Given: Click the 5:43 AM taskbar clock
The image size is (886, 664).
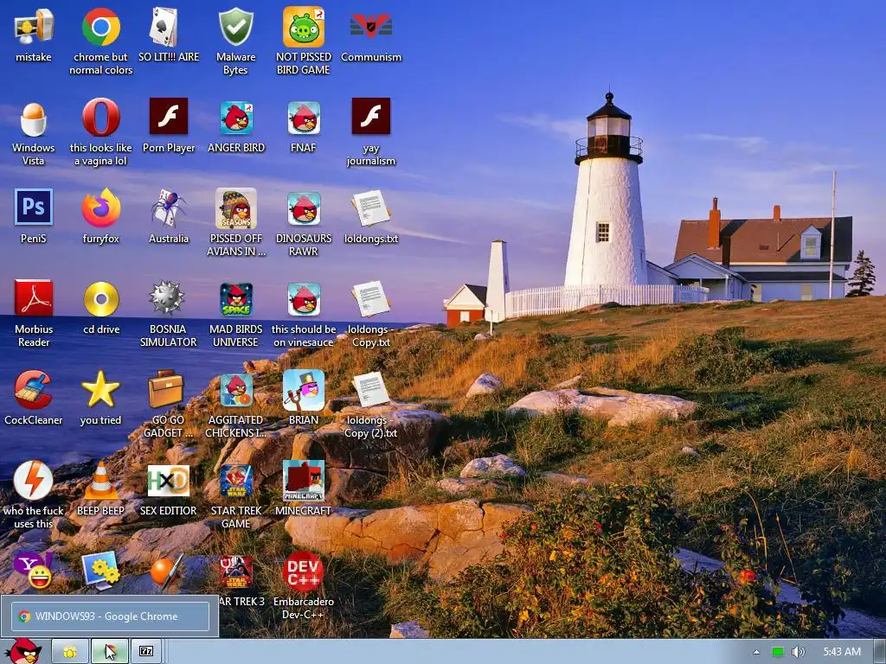Looking at the screenshot, I should [842, 652].
